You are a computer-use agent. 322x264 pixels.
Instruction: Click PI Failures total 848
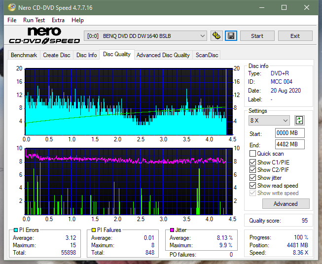pos(150,253)
